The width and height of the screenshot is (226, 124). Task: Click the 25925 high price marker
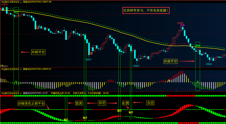180,23
